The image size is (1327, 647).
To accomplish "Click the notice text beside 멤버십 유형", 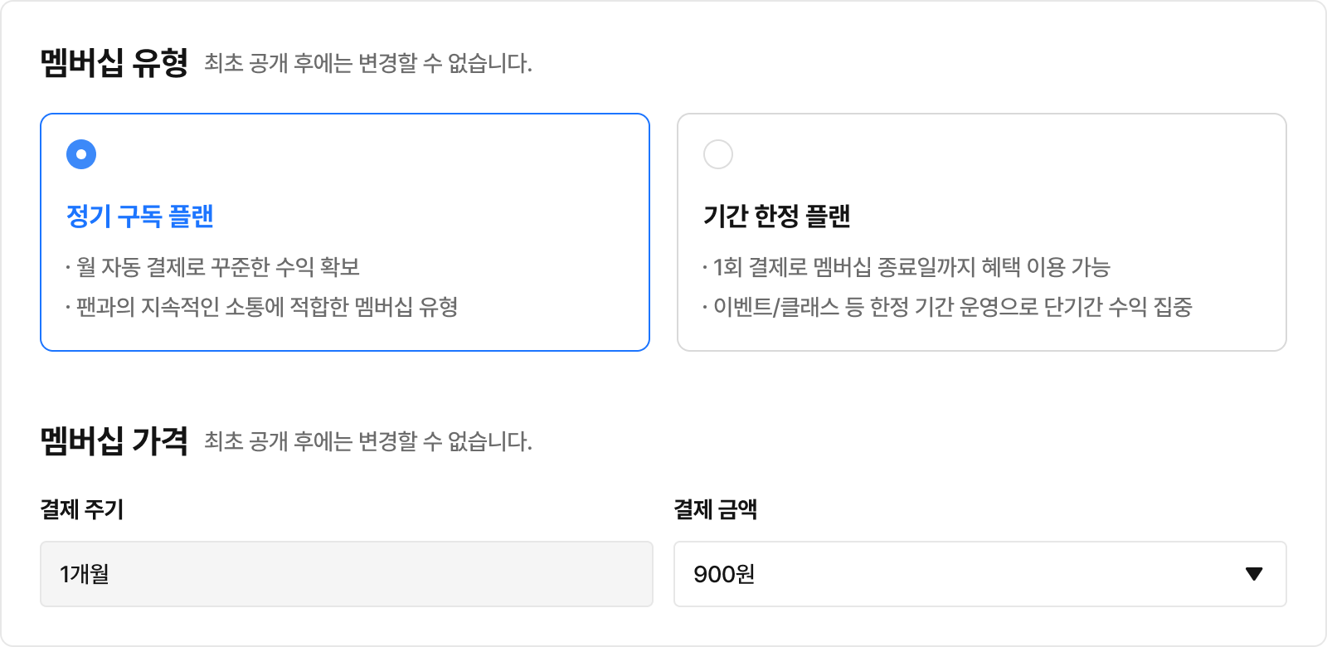I will coord(368,63).
